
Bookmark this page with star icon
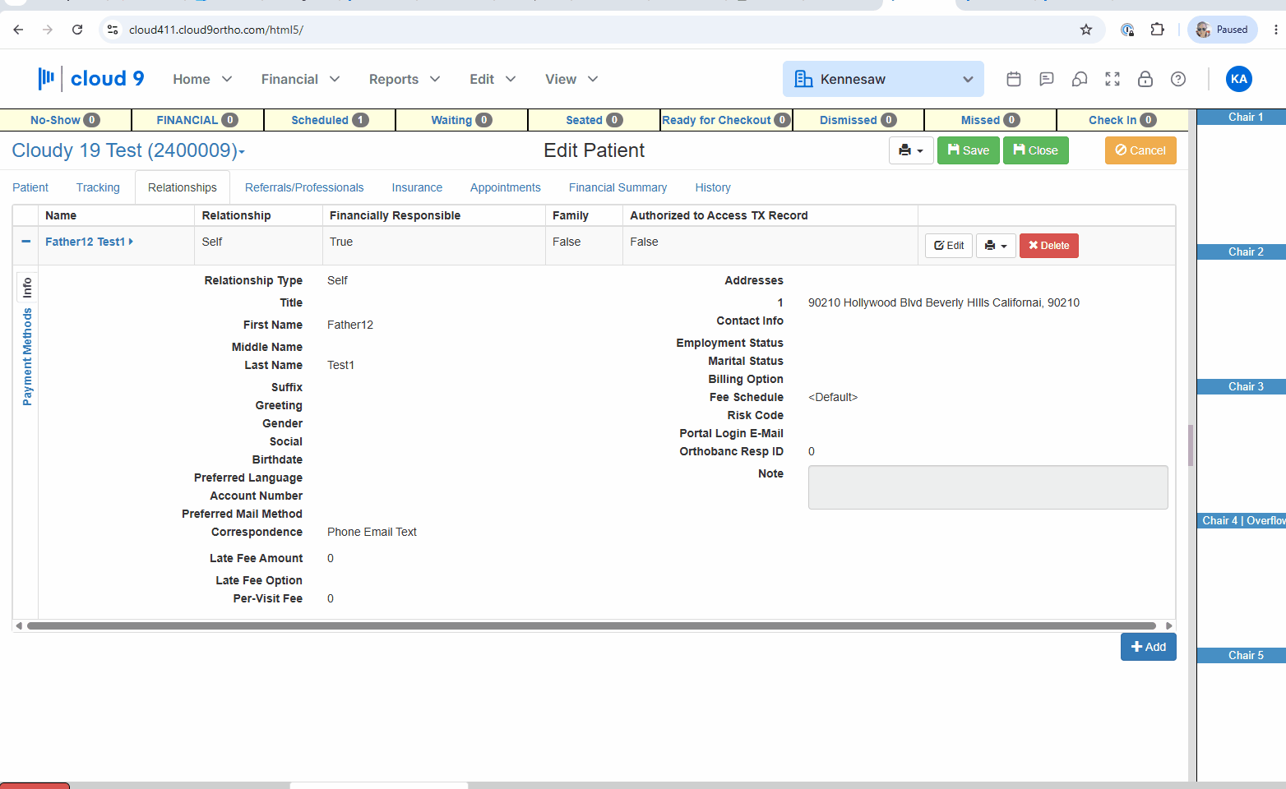1086,30
